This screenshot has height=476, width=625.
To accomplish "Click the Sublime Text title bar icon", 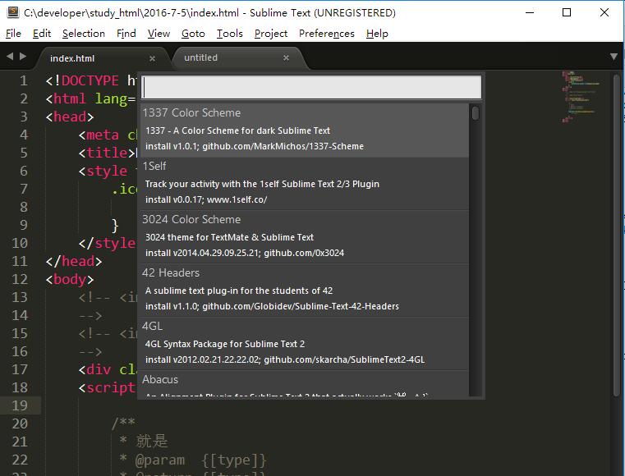I will point(12,12).
